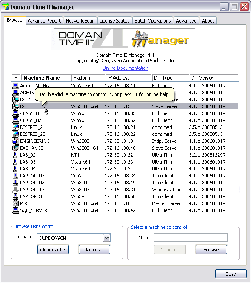Click version 3.2.b.20051229R cell

coord(207,155)
